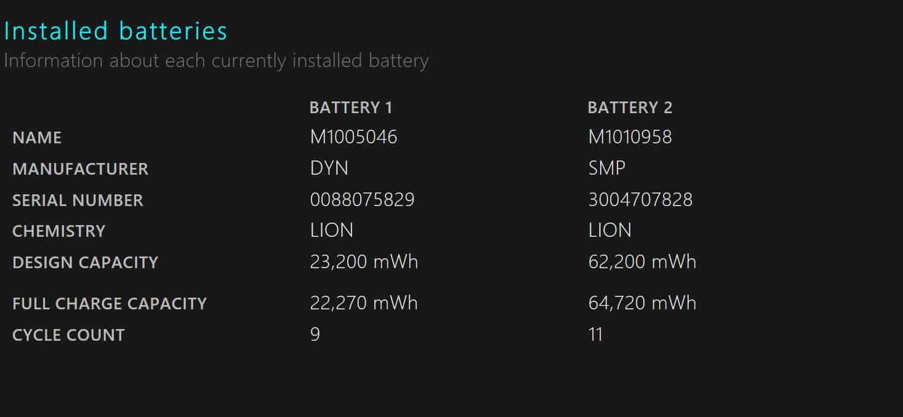Click the 64,720 mWh full charge value
903x417 pixels.
pyautogui.click(x=642, y=303)
